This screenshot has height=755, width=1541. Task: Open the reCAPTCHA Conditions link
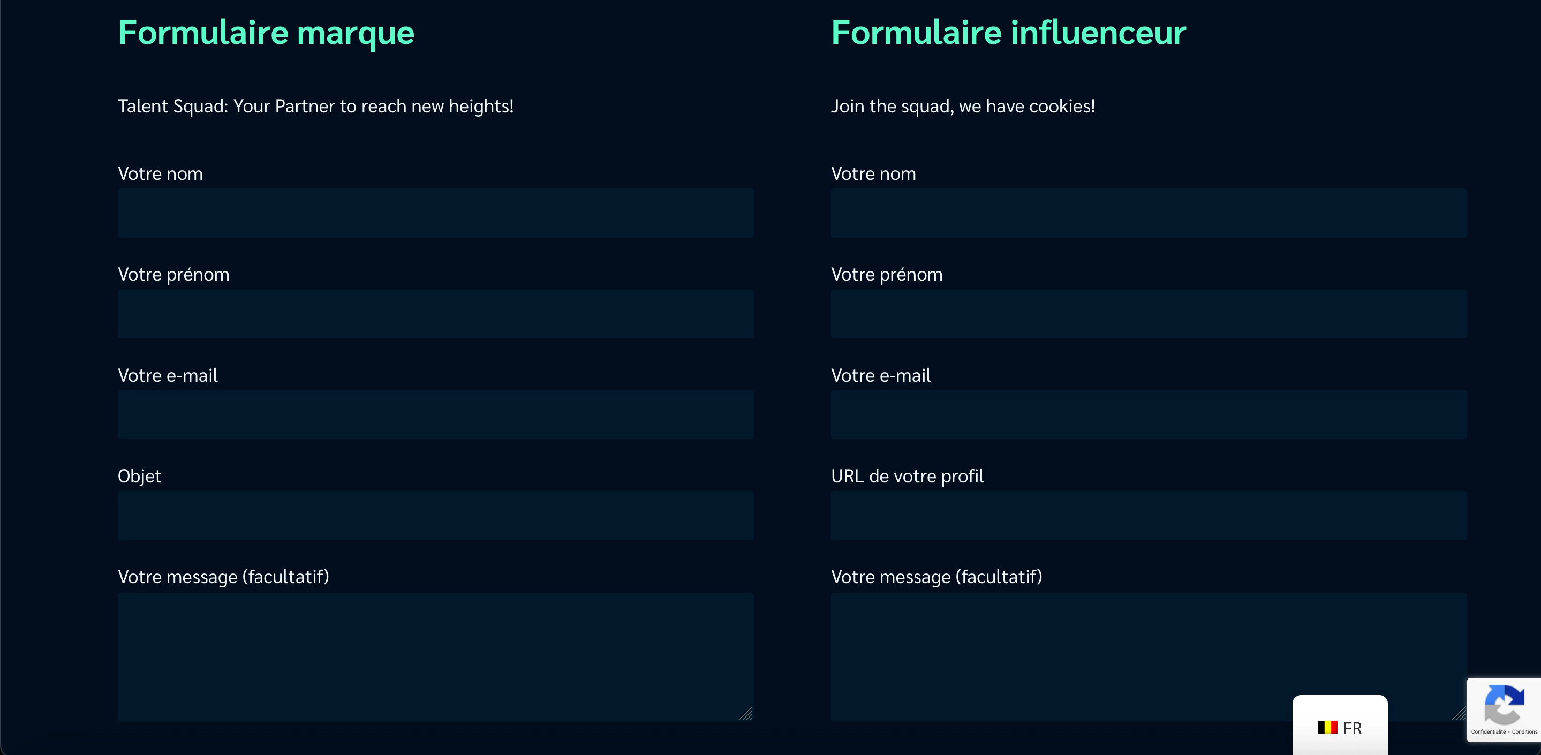tap(1524, 731)
